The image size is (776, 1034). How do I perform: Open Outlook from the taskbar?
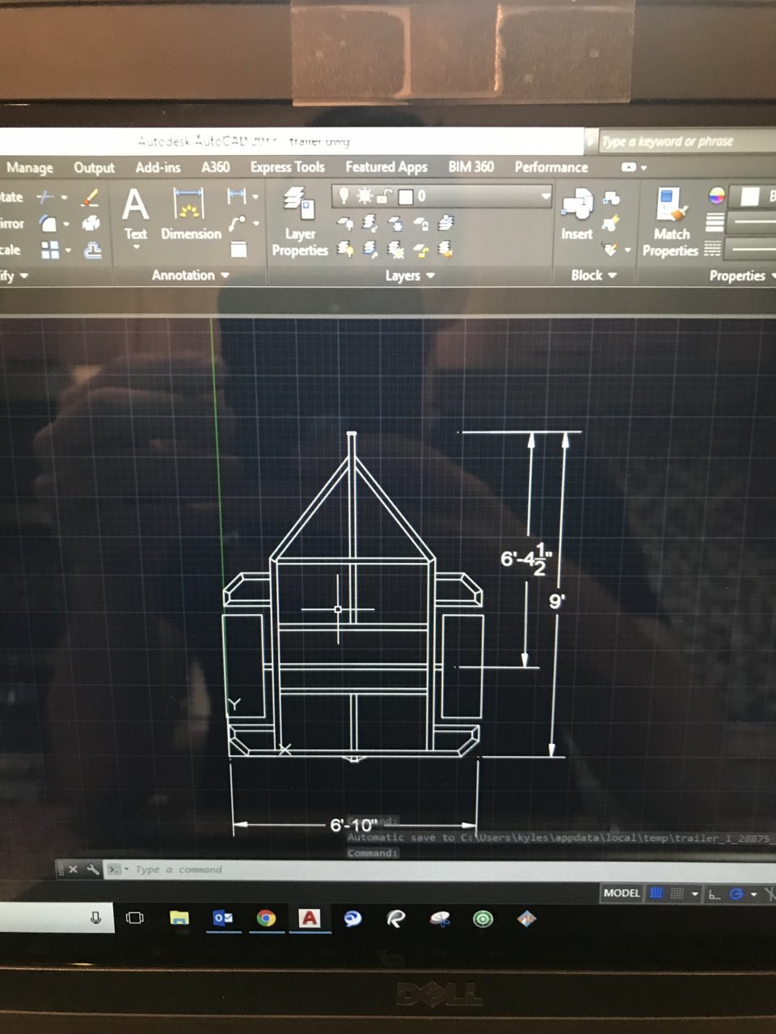222,918
